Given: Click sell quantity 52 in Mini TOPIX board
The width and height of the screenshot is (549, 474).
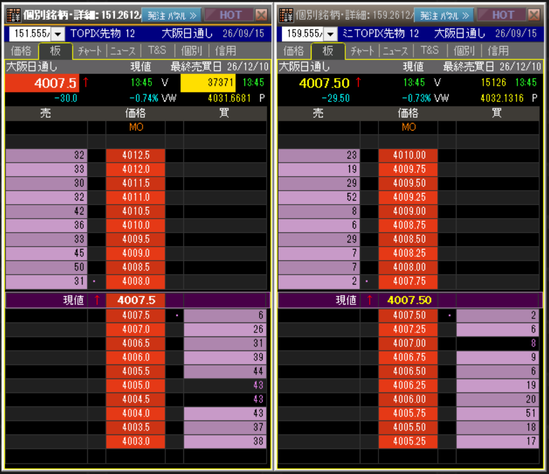Looking at the screenshot, I should 319,198.
